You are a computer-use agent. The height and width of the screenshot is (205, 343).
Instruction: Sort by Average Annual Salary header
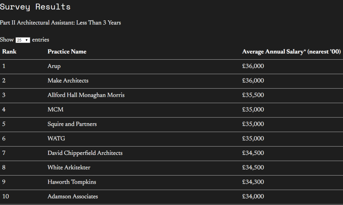[291, 52]
